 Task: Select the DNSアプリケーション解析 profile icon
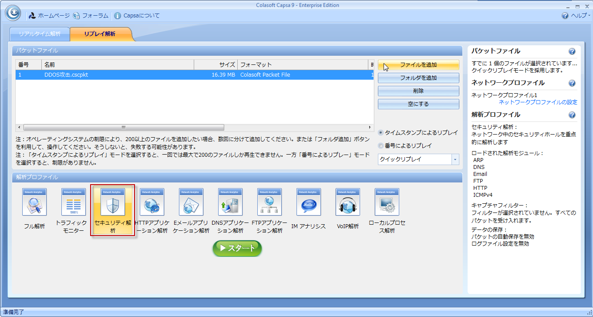(x=230, y=202)
